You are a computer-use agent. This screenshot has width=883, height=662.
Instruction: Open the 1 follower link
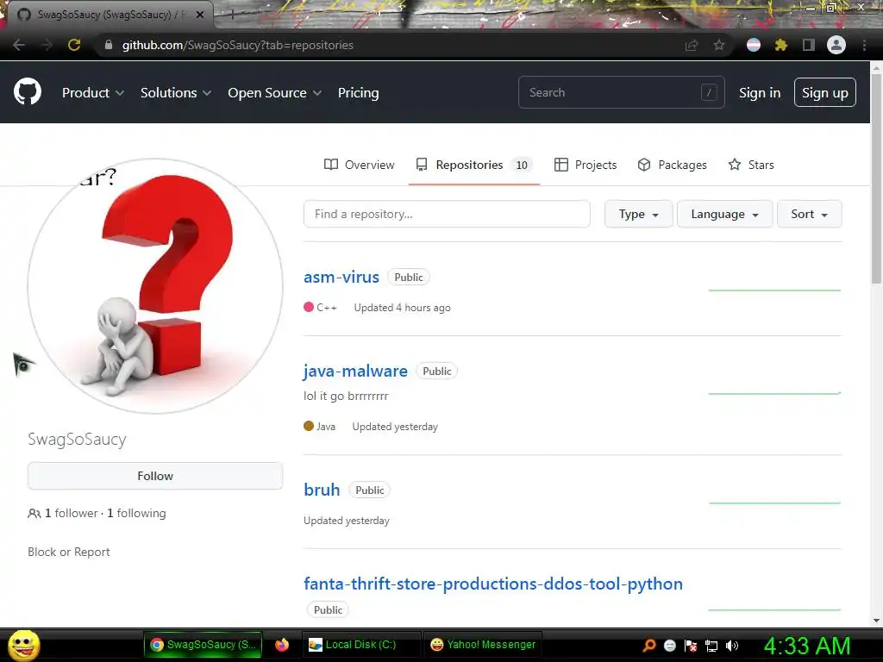click(x=72, y=514)
